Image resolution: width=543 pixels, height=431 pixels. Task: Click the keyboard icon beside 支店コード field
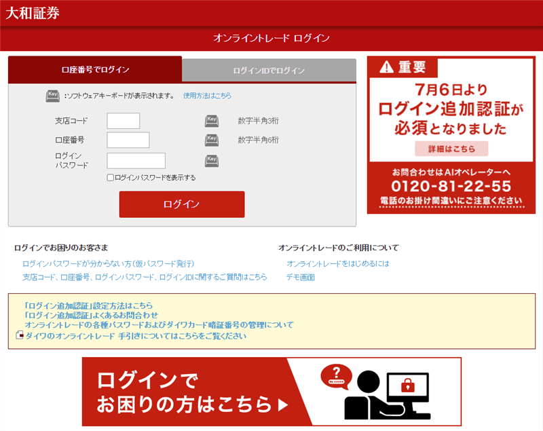(212, 121)
